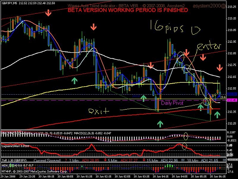Click the -27.6 ADX scale value
This screenshot has width=238, height=179.
click(230, 172)
